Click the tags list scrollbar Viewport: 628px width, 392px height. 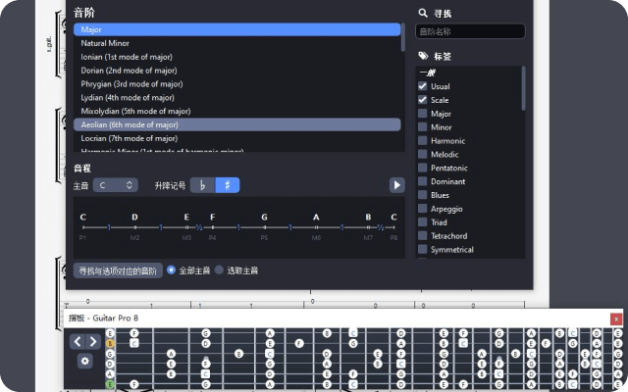(x=523, y=88)
